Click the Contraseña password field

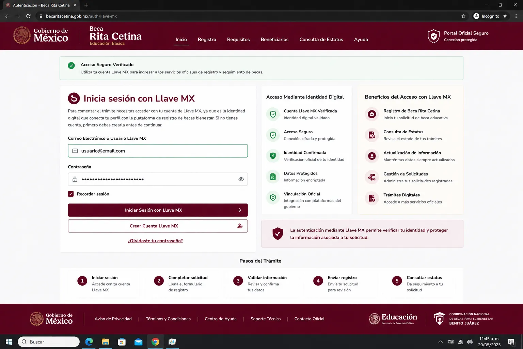coord(158,179)
